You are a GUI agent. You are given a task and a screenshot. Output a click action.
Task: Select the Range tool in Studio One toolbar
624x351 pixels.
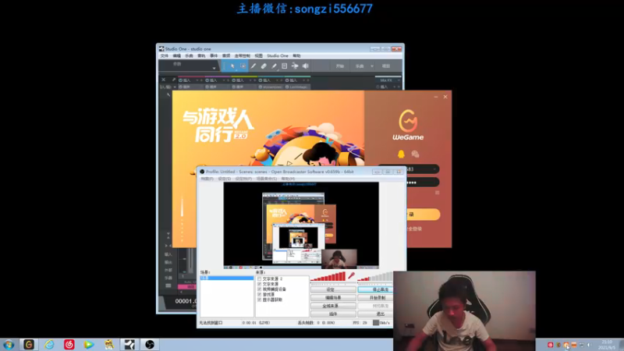point(243,66)
